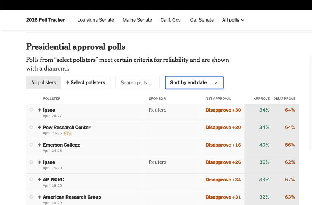Click the Pew Research Center pollster name
The image size is (312, 205).
(x=67, y=128)
